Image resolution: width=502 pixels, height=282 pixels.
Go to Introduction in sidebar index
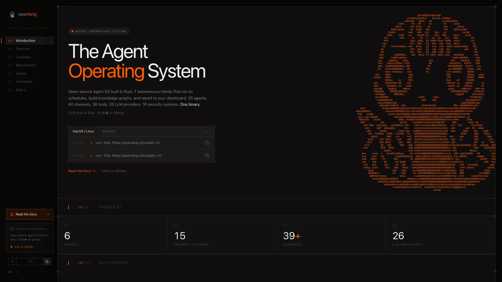click(30, 40)
